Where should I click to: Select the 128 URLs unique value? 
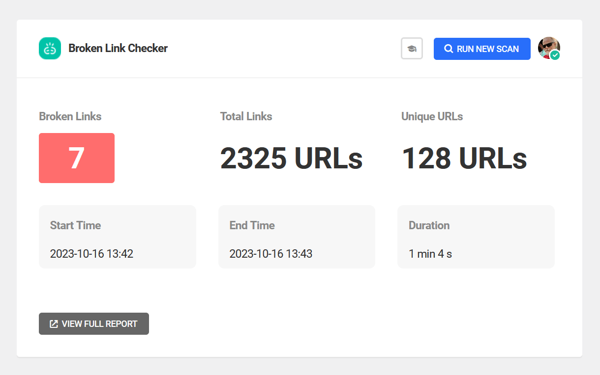464,158
